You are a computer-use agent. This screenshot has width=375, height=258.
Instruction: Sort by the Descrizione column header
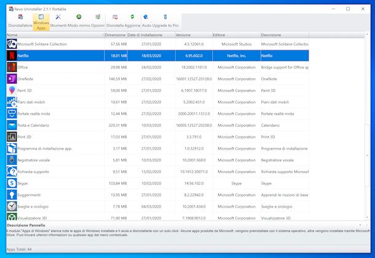point(285,35)
